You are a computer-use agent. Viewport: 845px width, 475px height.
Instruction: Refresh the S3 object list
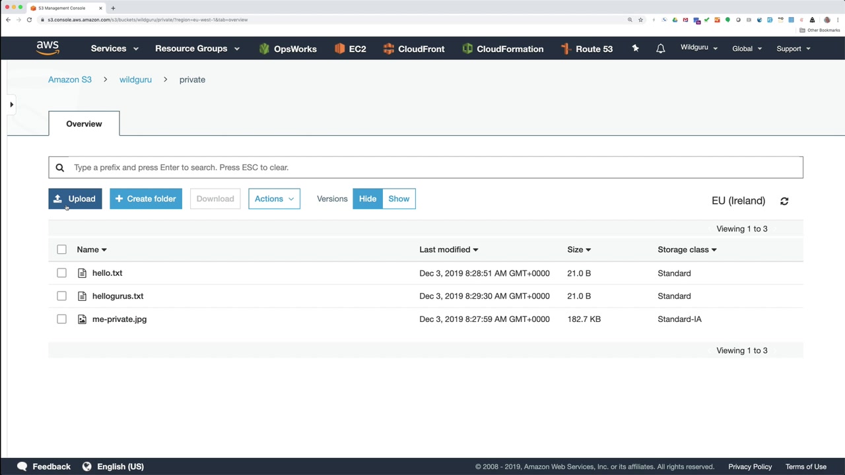pyautogui.click(x=784, y=201)
